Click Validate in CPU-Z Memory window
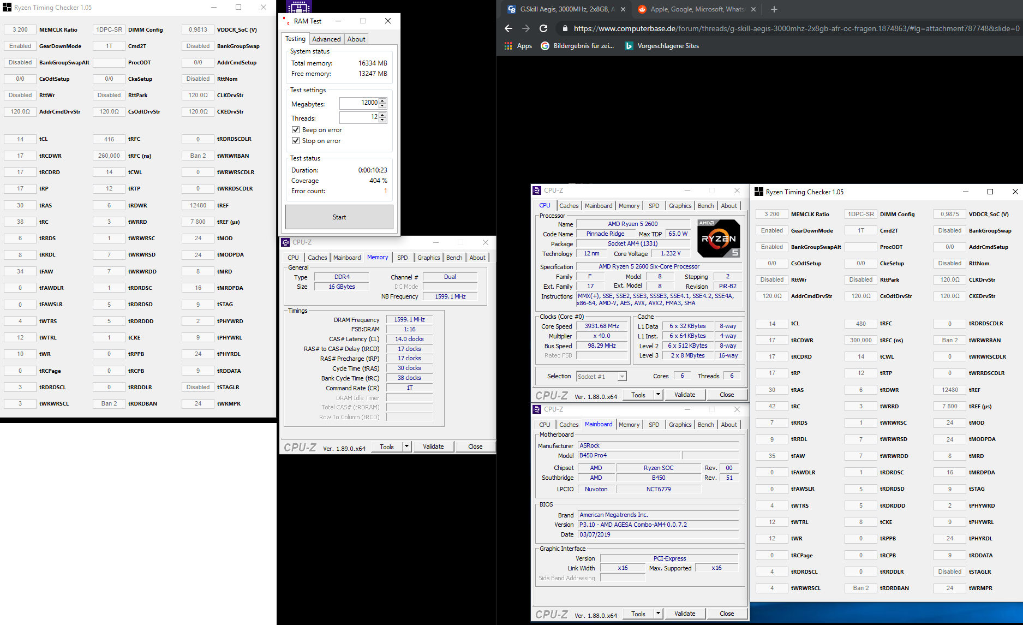The height and width of the screenshot is (625, 1023). pos(433,447)
